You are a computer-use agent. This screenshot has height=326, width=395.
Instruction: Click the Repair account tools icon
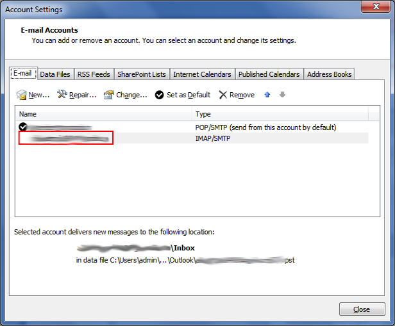click(x=62, y=95)
